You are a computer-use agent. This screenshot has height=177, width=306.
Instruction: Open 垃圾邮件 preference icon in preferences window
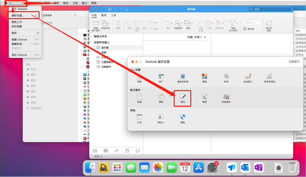[226, 98]
